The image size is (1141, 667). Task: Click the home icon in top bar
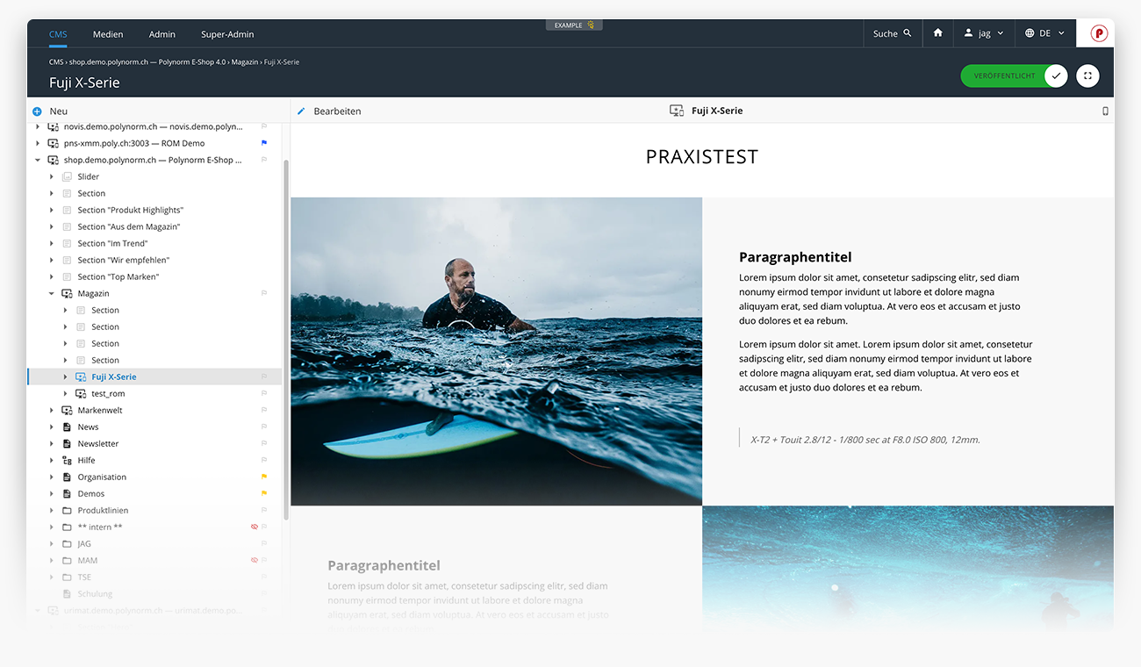point(937,33)
